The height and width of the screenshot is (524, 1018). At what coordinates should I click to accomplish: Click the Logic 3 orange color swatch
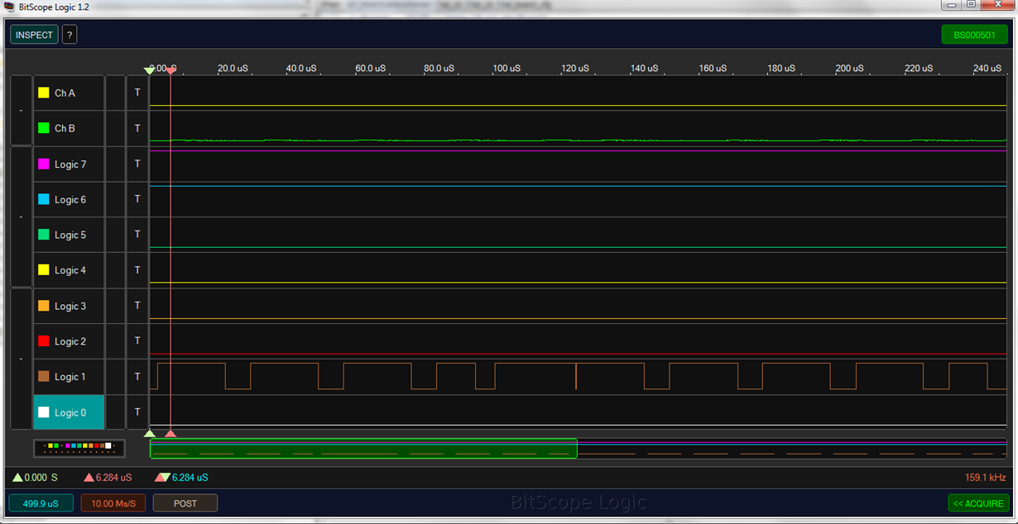(x=44, y=306)
